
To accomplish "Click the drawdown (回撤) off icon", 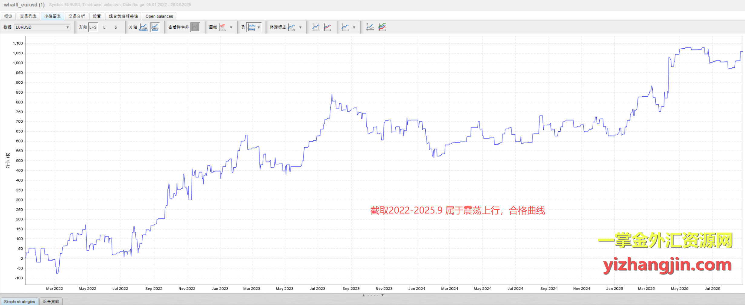I will [222, 27].
